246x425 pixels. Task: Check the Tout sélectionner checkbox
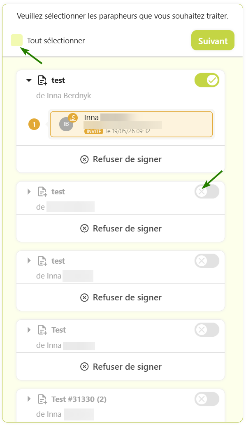click(x=16, y=40)
